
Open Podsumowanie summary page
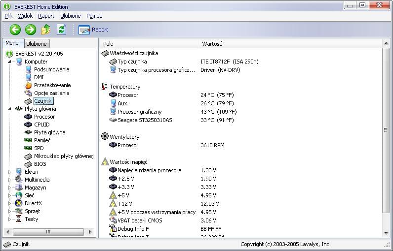pos(52,69)
